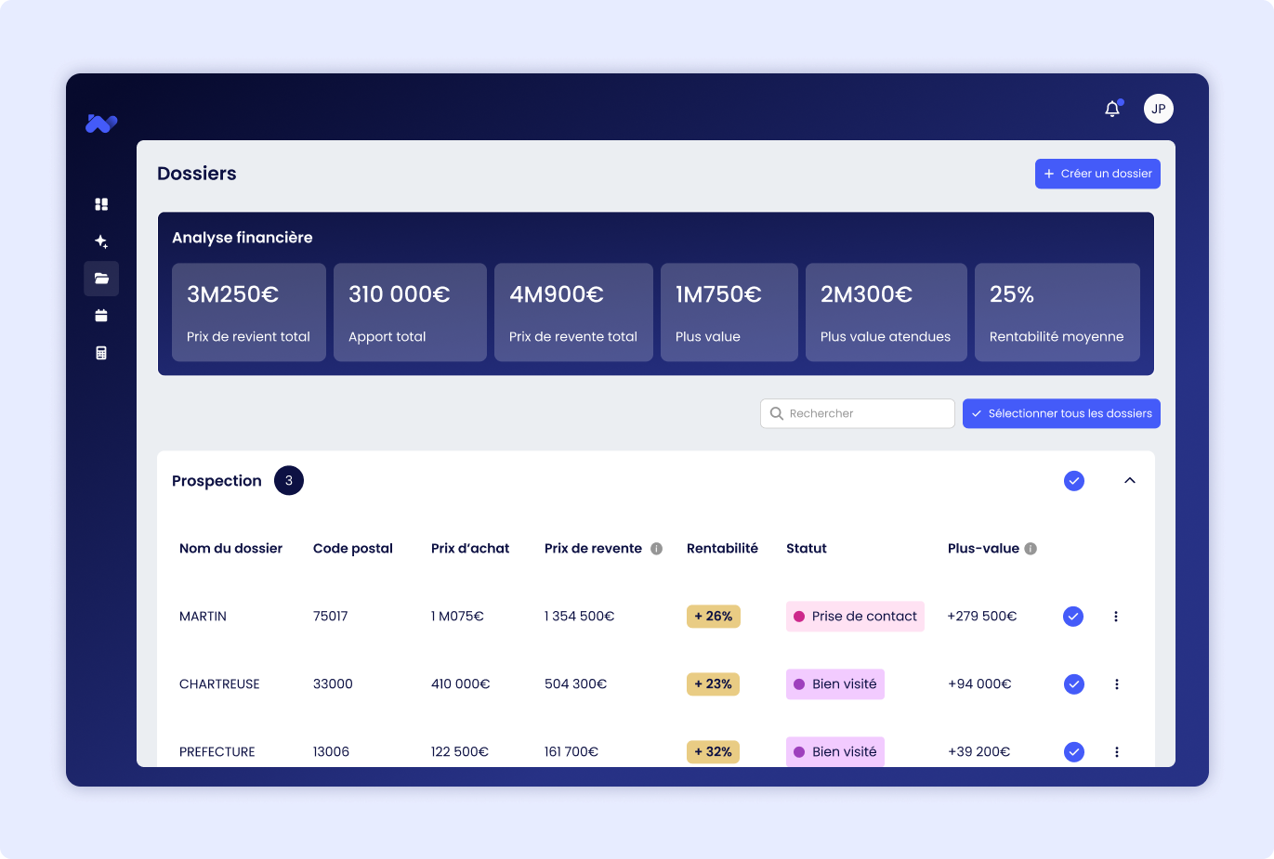
Task: Click info icon beside Prix de revente header
Action: [x=656, y=549]
